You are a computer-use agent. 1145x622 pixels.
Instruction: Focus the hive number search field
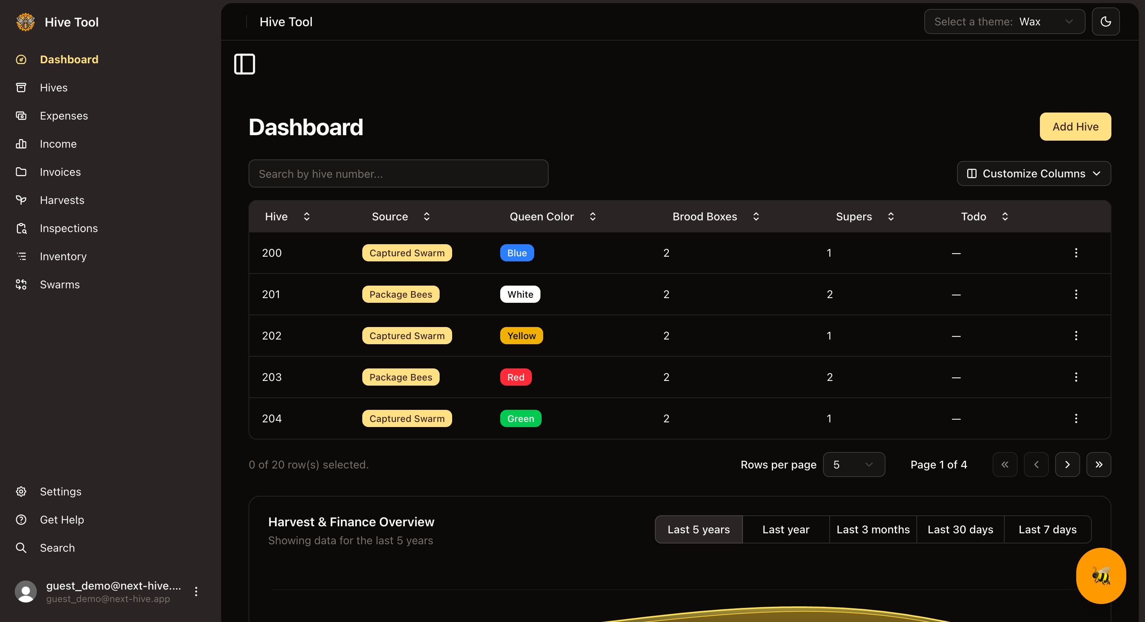pyautogui.click(x=398, y=174)
